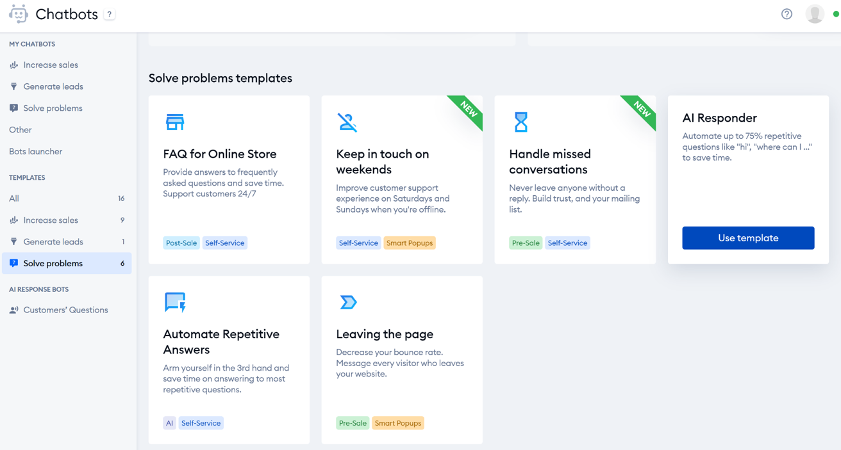
Task: Select Solve problems templates filter
Action: (x=53, y=263)
